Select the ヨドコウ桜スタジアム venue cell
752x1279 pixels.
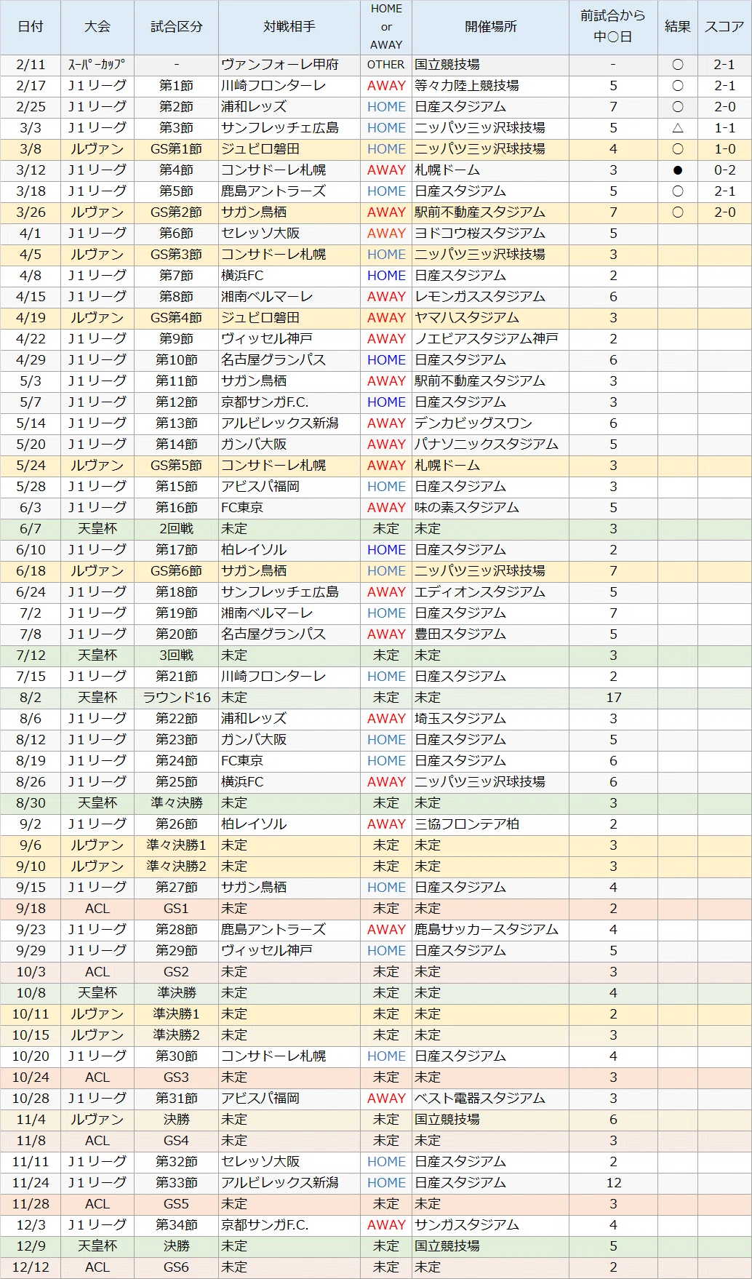491,234
